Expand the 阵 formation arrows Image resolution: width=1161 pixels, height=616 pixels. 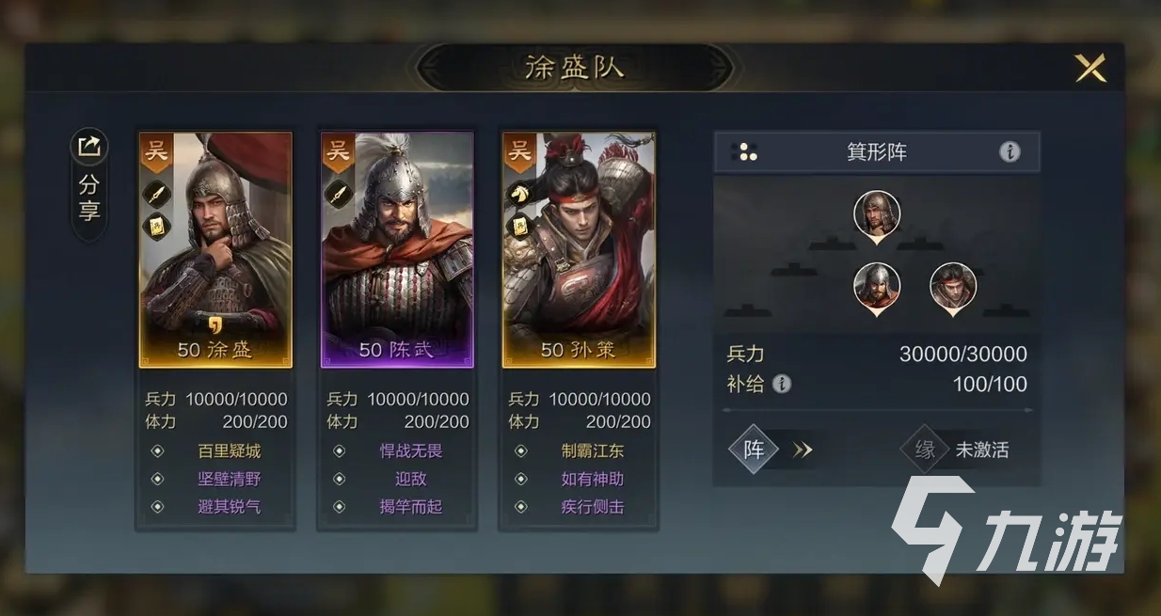pos(802,450)
